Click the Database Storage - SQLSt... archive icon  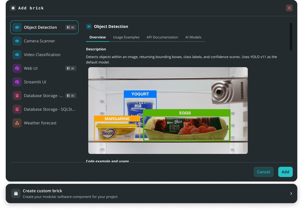pos(17,109)
